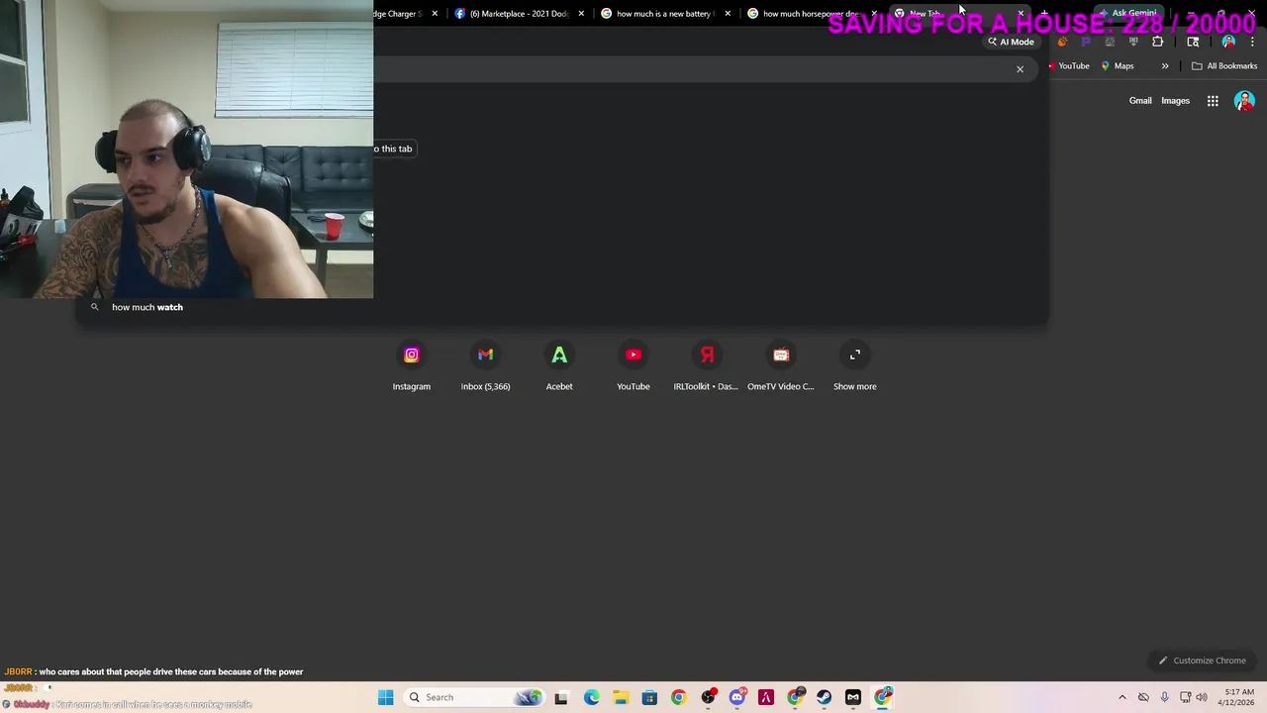The height and width of the screenshot is (713, 1267).
Task: Open the tab search icon in the toolbar
Action: (1193, 42)
